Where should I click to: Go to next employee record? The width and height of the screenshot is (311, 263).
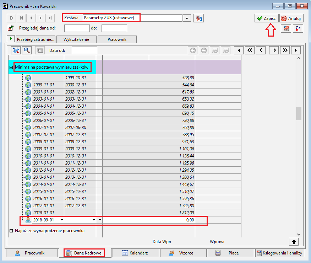[40, 18]
